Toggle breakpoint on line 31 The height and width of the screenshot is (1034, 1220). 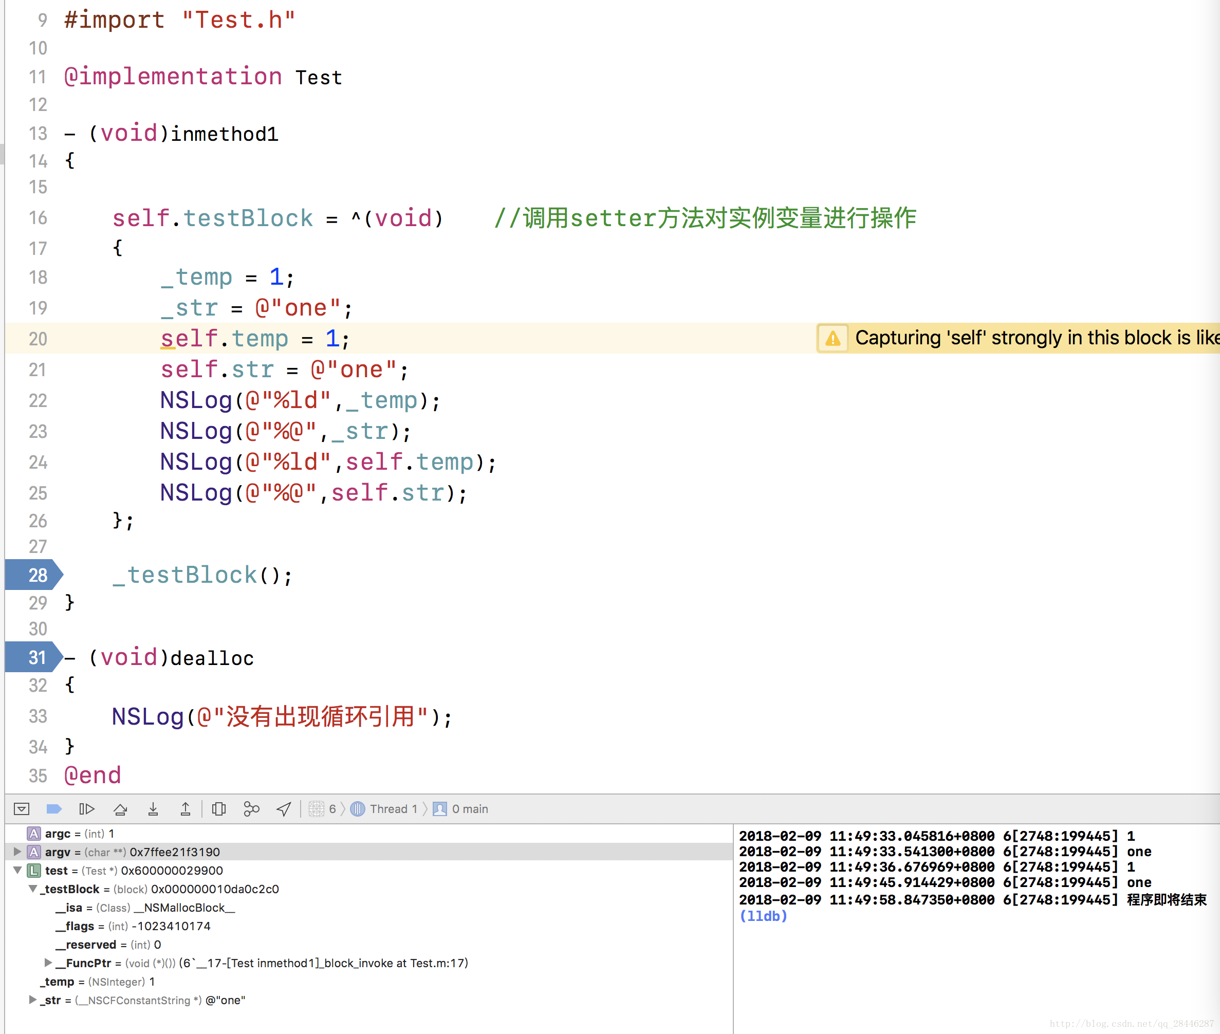click(34, 657)
